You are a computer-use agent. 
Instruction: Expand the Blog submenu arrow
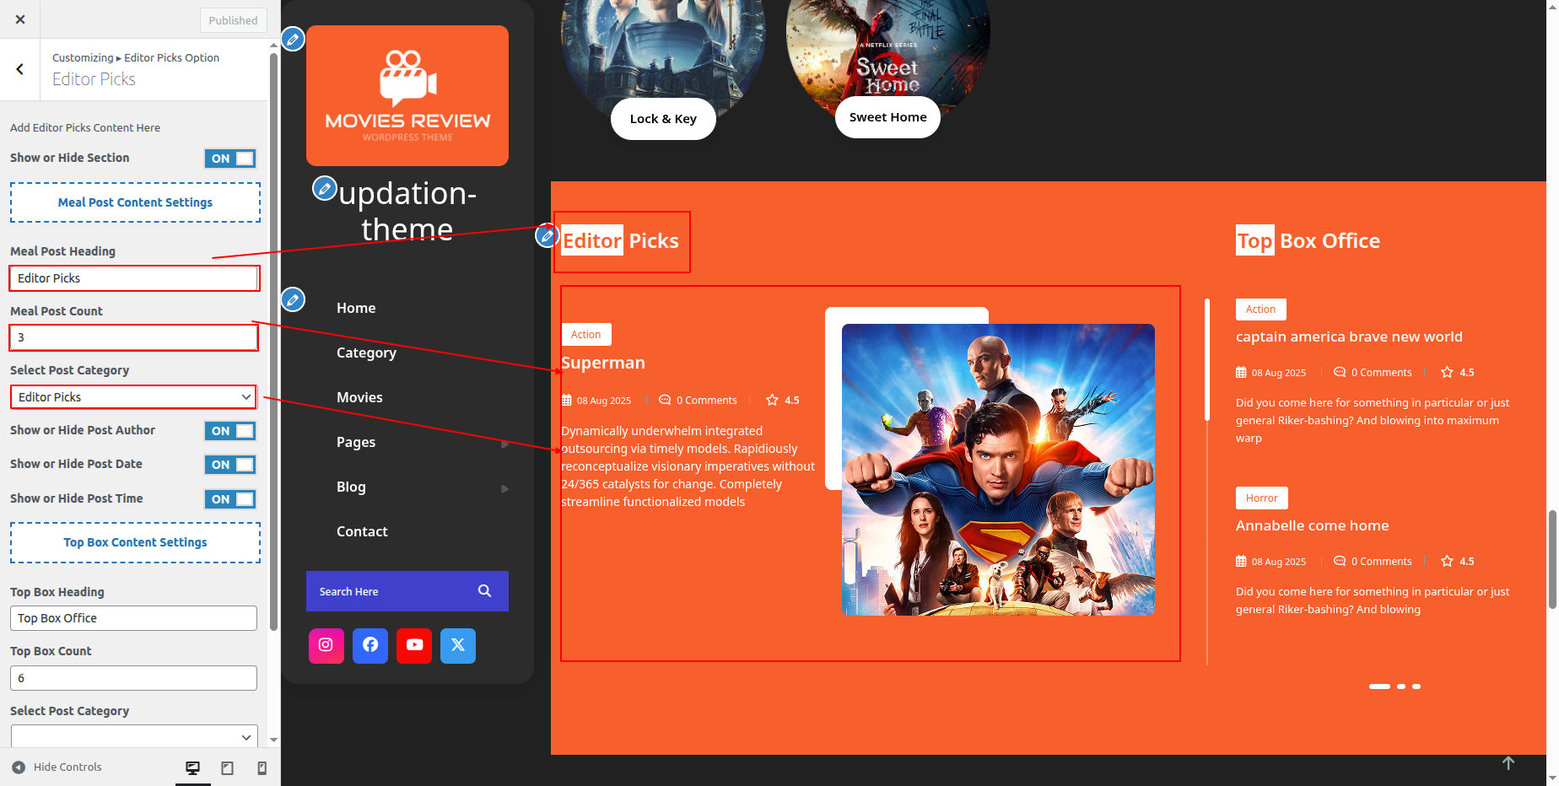point(504,488)
